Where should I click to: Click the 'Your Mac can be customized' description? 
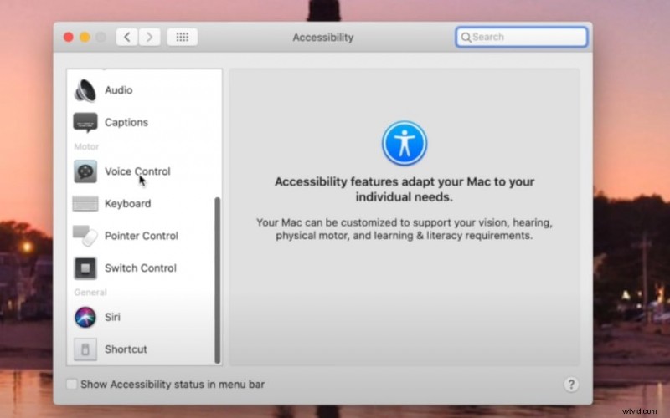[405, 229]
